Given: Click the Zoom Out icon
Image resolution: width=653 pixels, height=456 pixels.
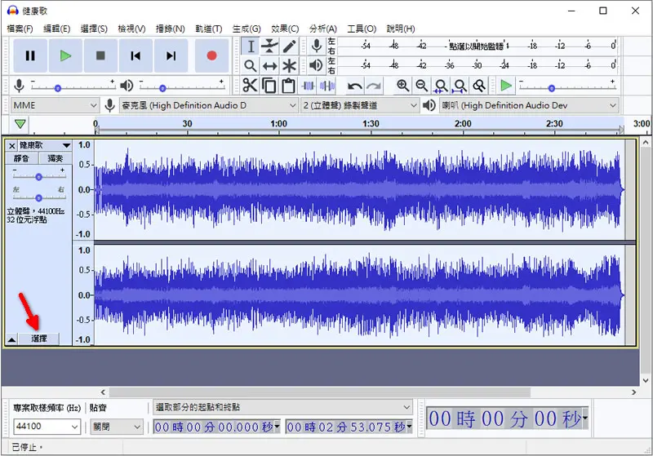Looking at the screenshot, I should tap(421, 86).
